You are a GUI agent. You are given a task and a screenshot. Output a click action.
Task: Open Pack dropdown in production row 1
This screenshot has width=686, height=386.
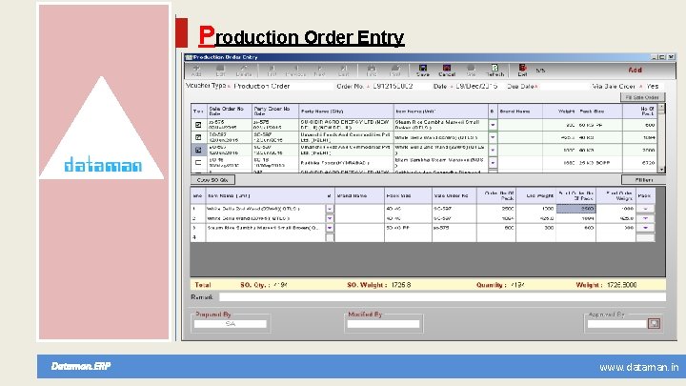645,209
